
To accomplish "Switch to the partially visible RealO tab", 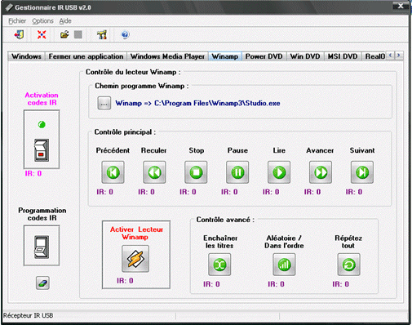I will 374,56.
